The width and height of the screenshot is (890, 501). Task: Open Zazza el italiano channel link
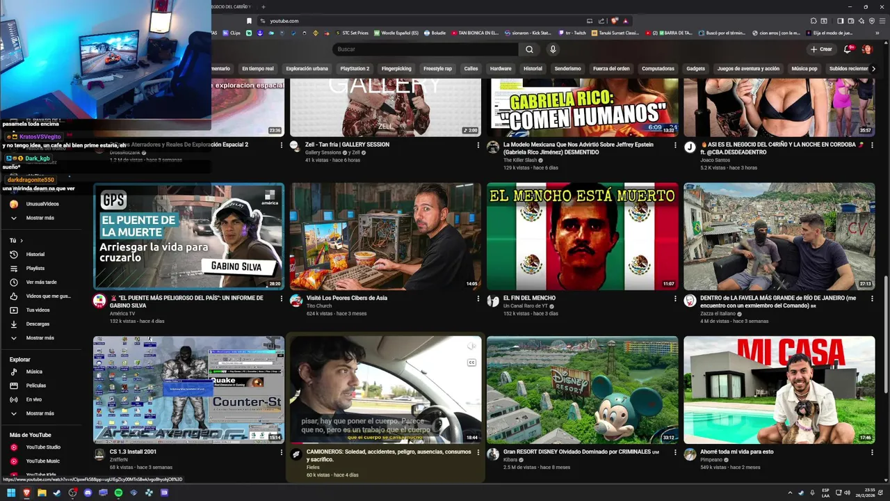click(717, 314)
